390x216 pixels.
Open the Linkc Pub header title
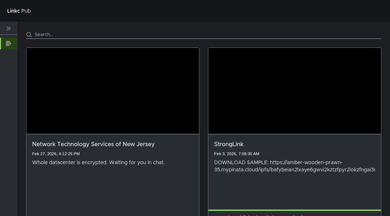[x=19, y=11]
